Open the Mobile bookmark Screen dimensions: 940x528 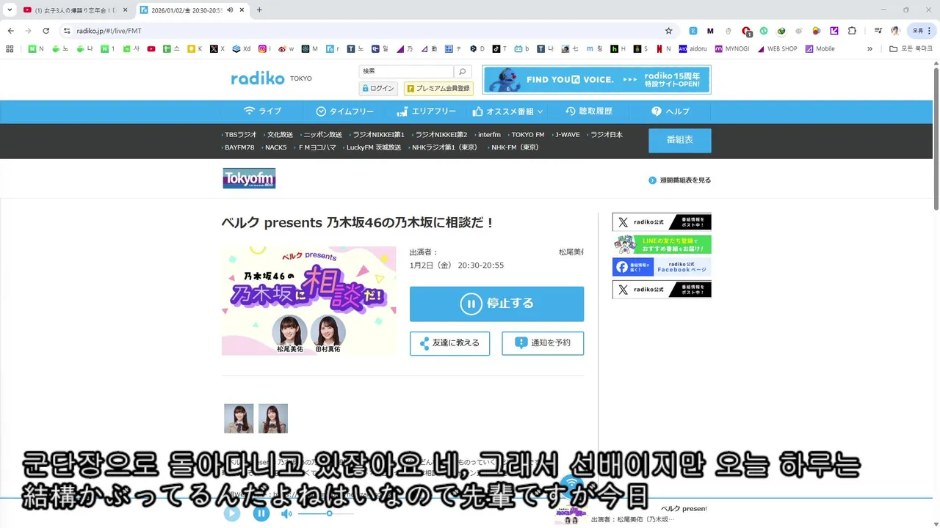(x=820, y=49)
